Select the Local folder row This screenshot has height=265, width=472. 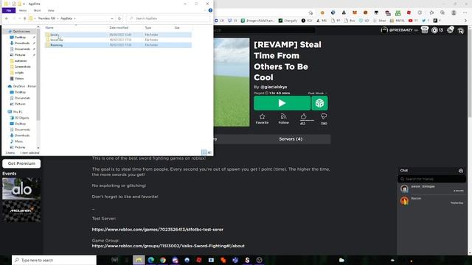(118, 35)
